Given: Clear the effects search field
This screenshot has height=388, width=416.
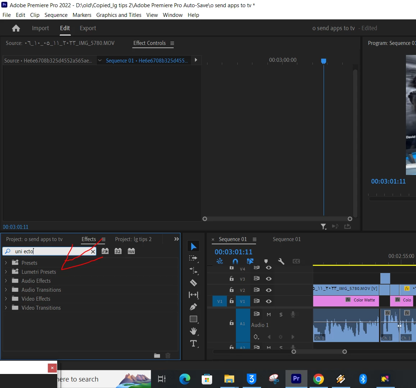Looking at the screenshot, I should click(x=93, y=251).
